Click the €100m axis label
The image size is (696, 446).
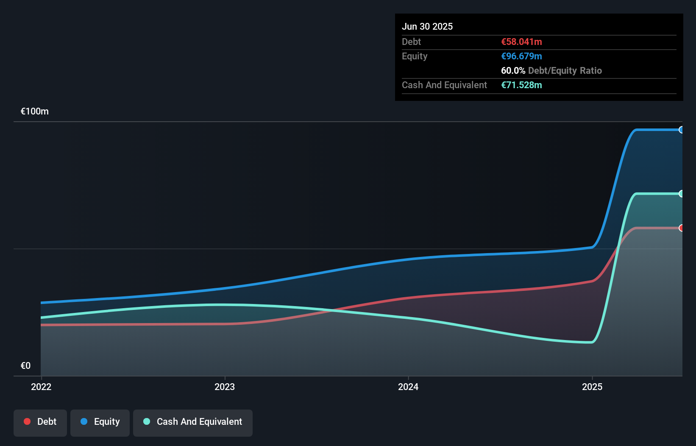click(x=34, y=111)
